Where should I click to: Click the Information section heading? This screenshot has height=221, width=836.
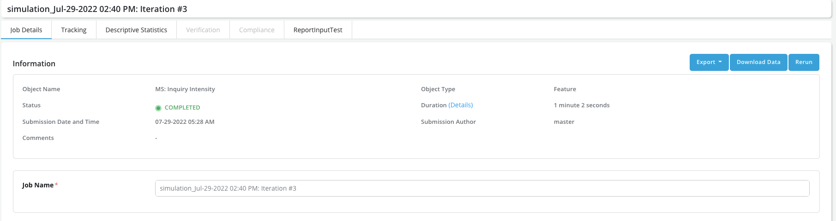pos(34,64)
